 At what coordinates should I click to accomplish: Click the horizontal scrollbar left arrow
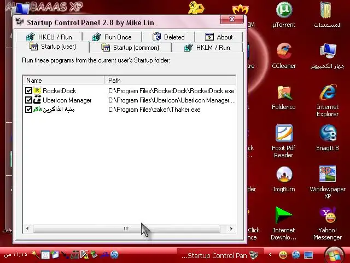tap(27, 228)
